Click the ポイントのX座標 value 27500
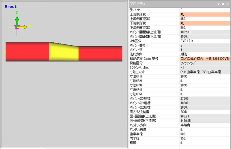 click(205, 99)
